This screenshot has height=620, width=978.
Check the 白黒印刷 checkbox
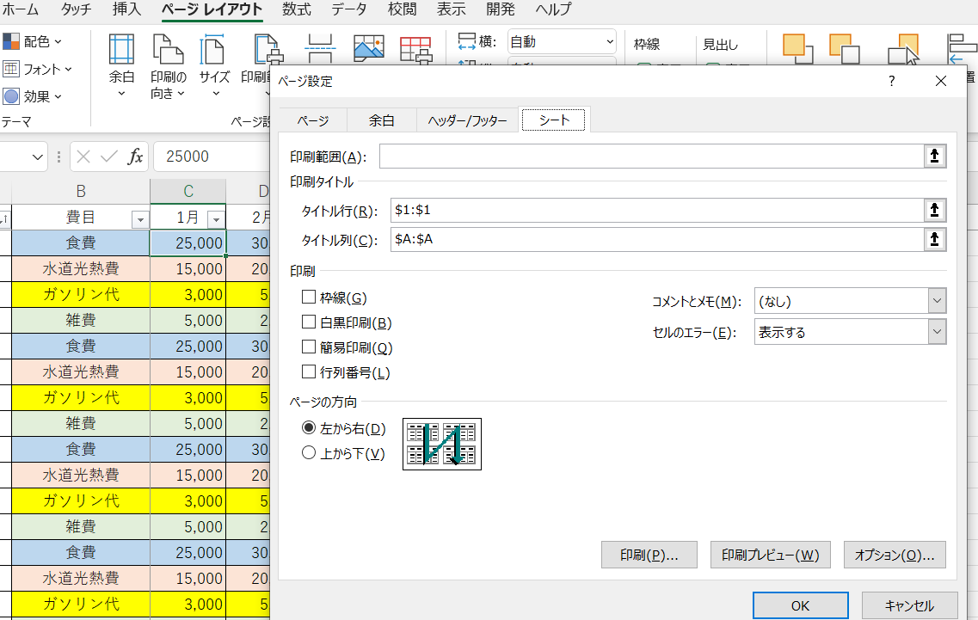point(309,322)
